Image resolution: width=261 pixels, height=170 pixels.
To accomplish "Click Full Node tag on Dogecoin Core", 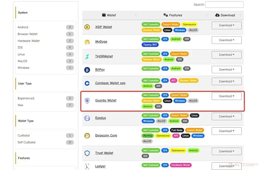I will coord(177,130).
